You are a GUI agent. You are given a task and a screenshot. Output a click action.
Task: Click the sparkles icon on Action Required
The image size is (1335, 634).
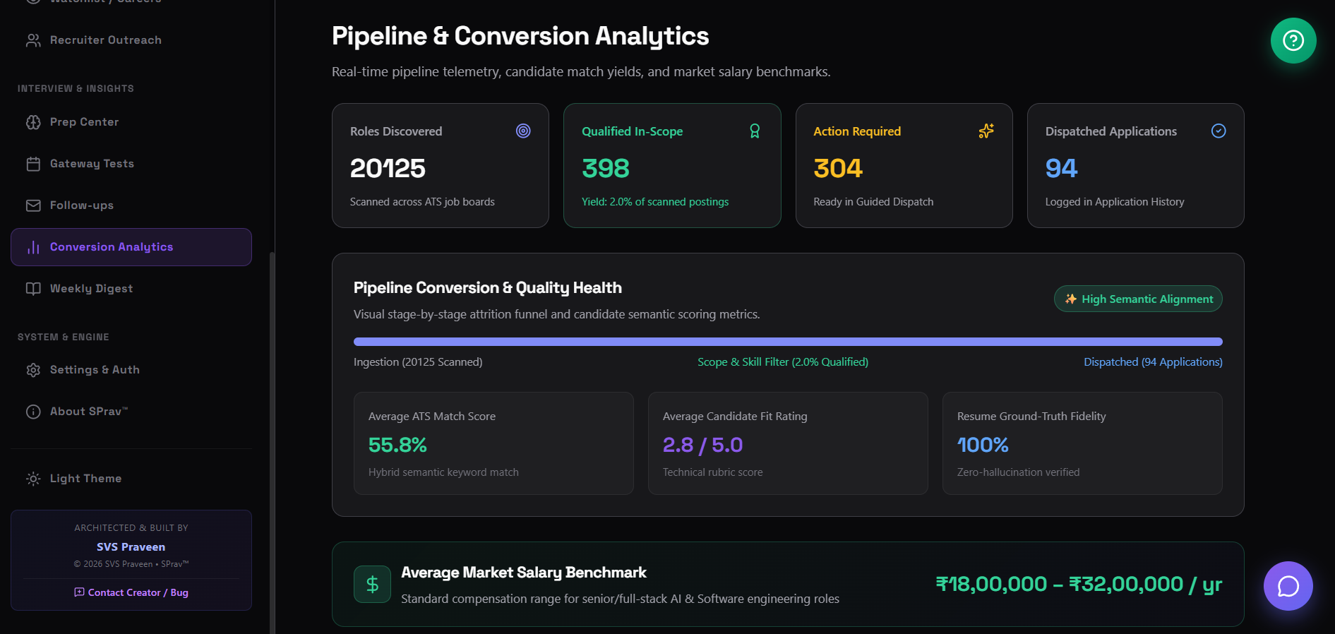coord(986,131)
